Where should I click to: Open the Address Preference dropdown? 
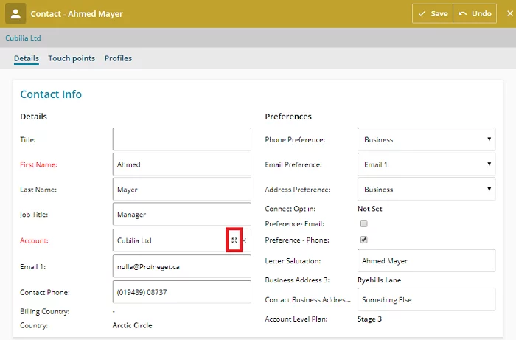click(x=425, y=190)
